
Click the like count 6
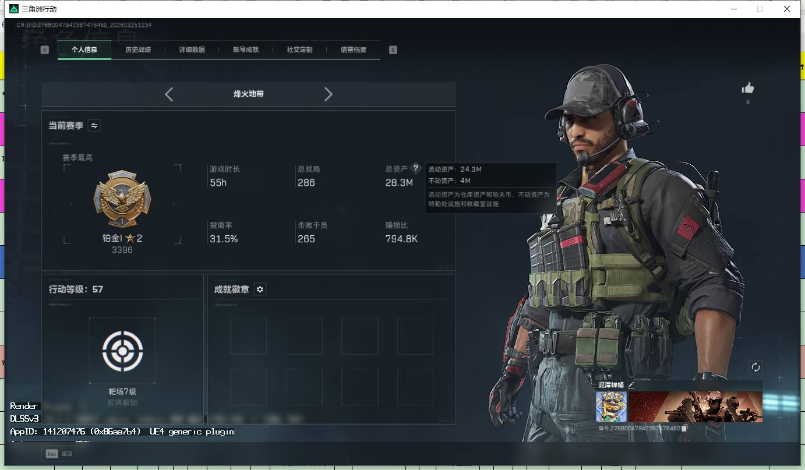pos(748,103)
